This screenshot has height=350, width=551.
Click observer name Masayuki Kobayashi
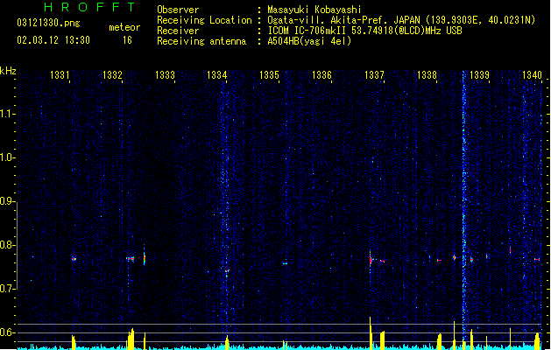point(314,10)
